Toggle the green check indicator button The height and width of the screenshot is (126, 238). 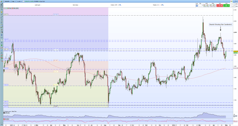6,8
